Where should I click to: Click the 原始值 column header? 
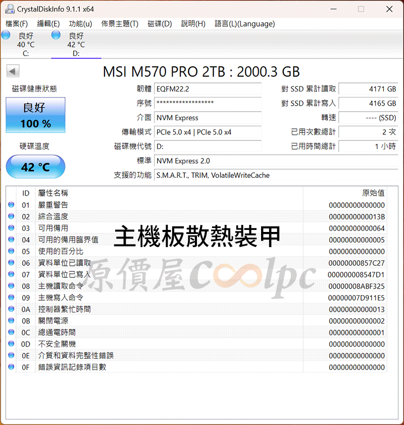click(373, 193)
